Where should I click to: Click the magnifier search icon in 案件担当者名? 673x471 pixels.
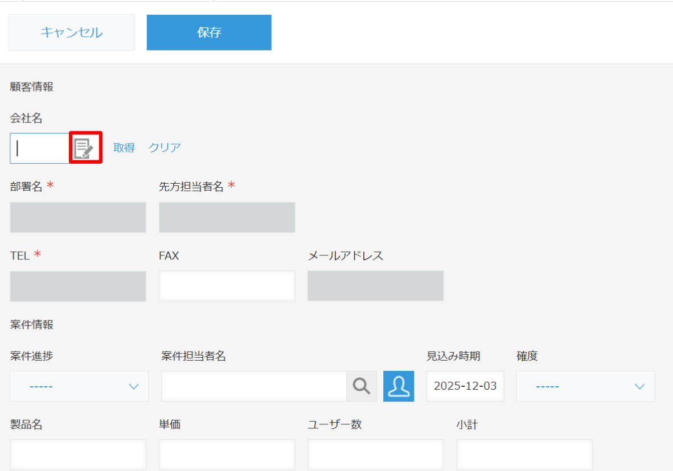coord(362,386)
